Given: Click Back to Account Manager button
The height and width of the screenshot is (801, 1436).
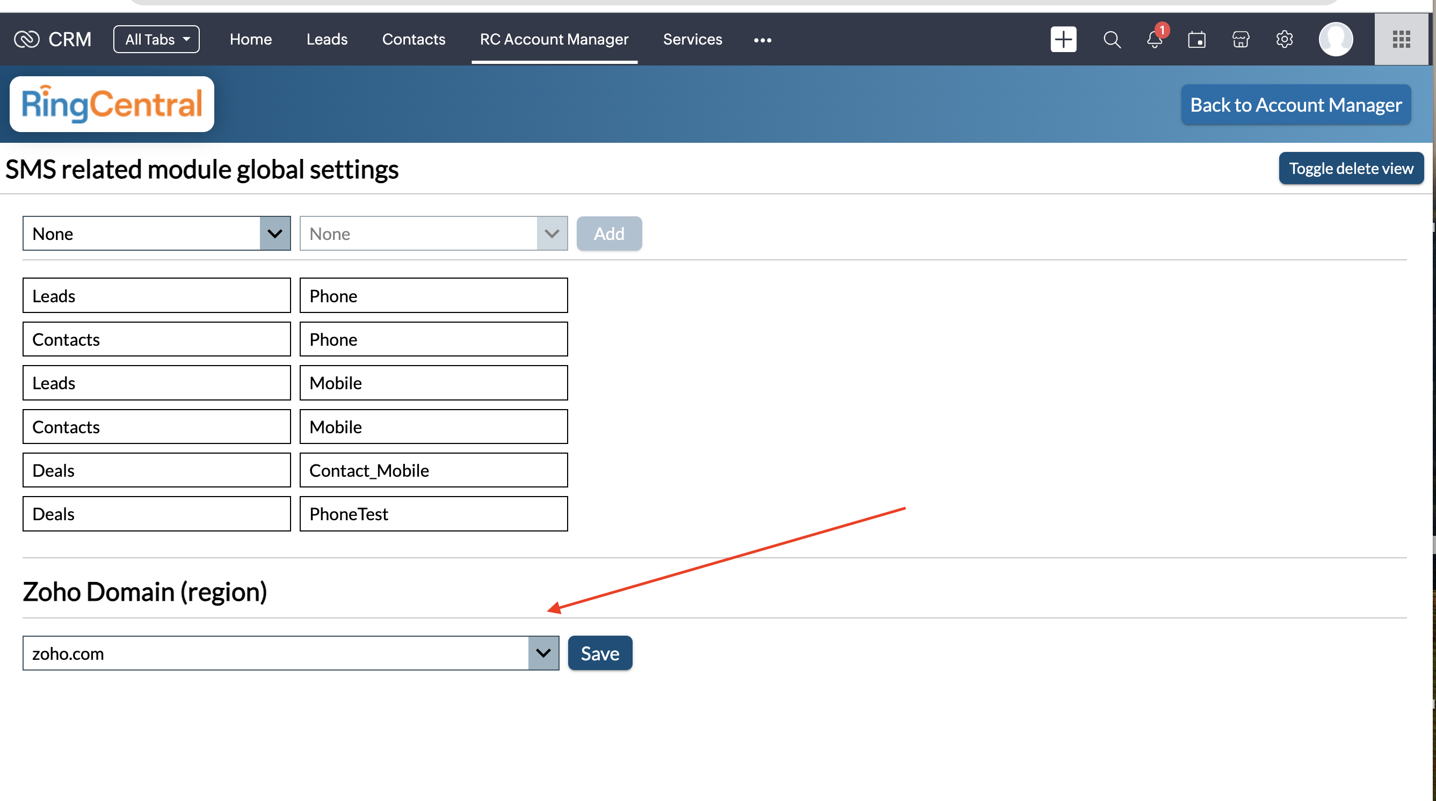Looking at the screenshot, I should (1295, 104).
